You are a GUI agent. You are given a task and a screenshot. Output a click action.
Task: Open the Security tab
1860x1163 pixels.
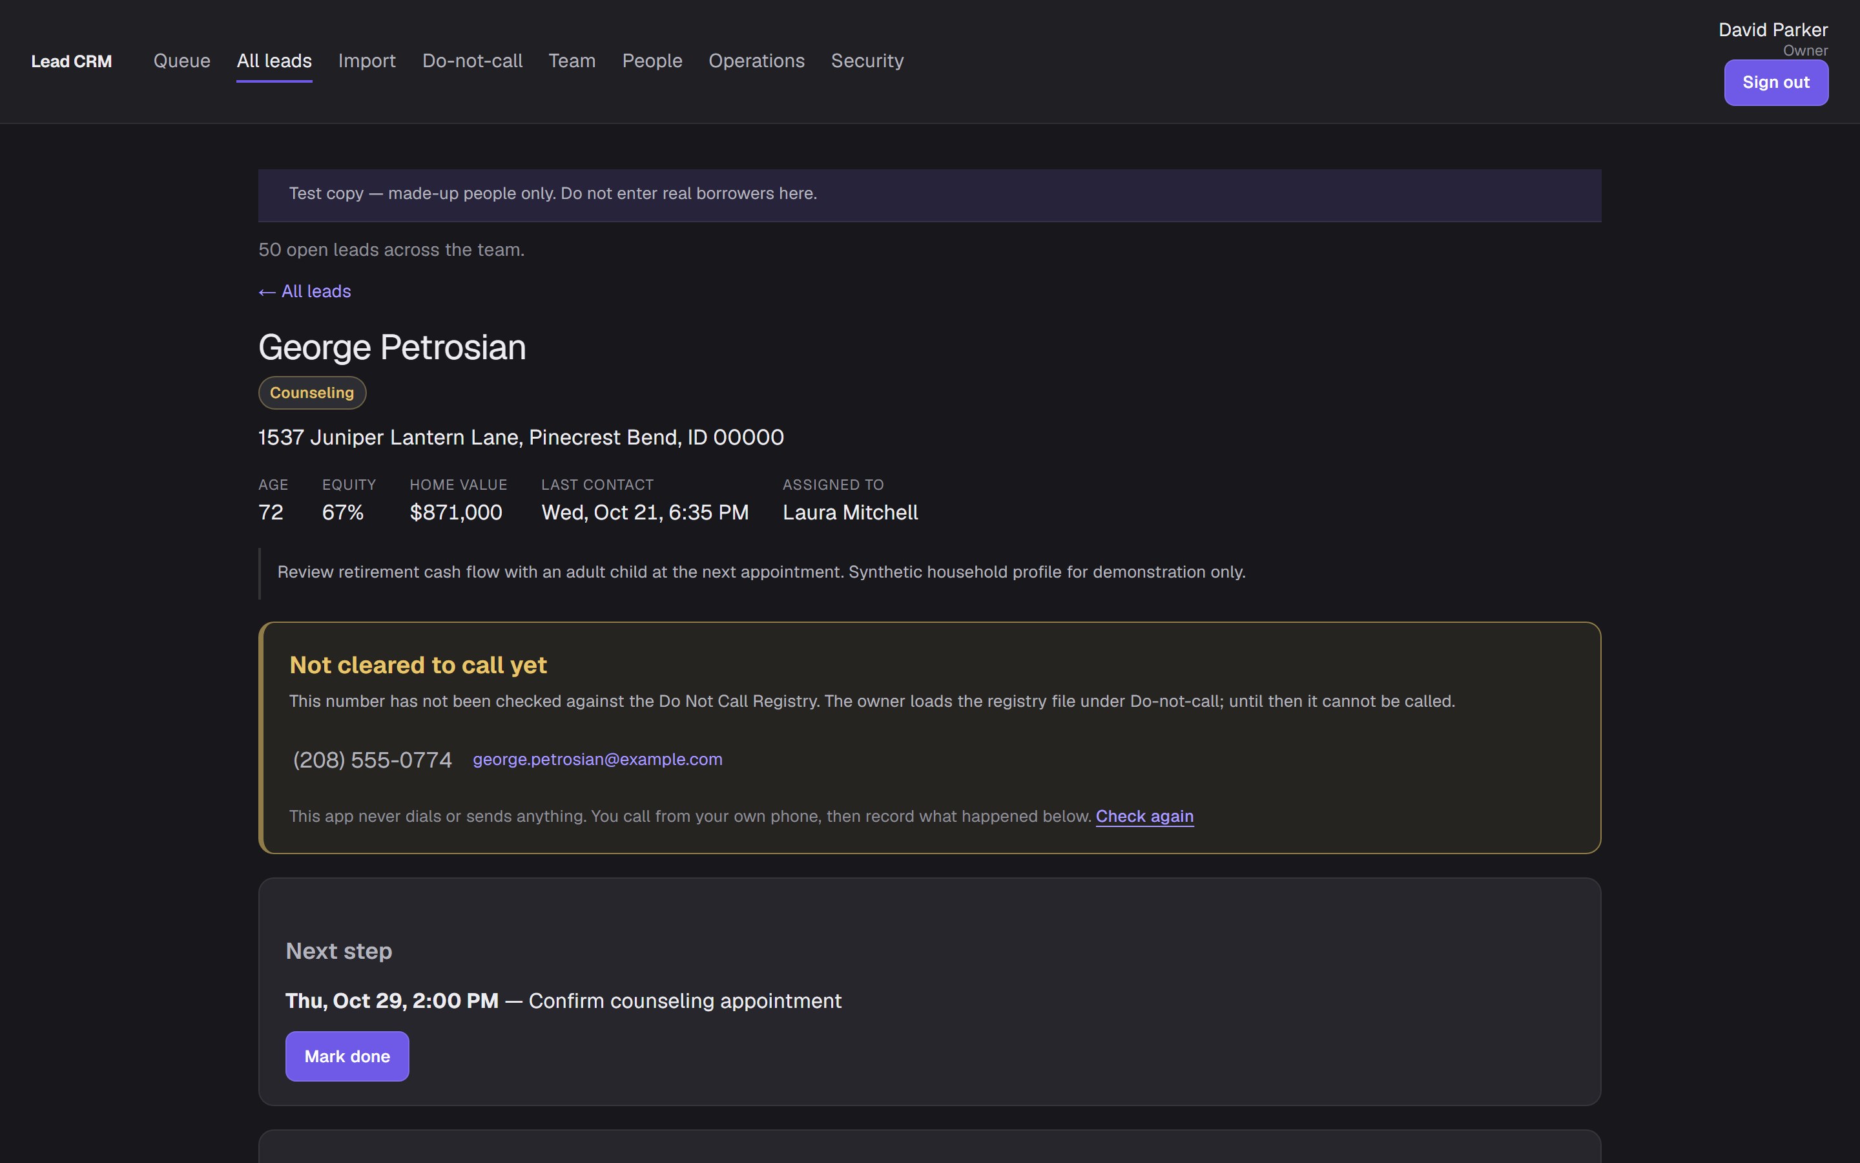[867, 61]
